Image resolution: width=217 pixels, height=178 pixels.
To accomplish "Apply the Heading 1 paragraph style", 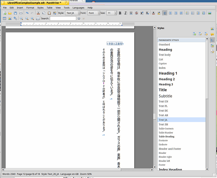I will [x=181, y=73].
